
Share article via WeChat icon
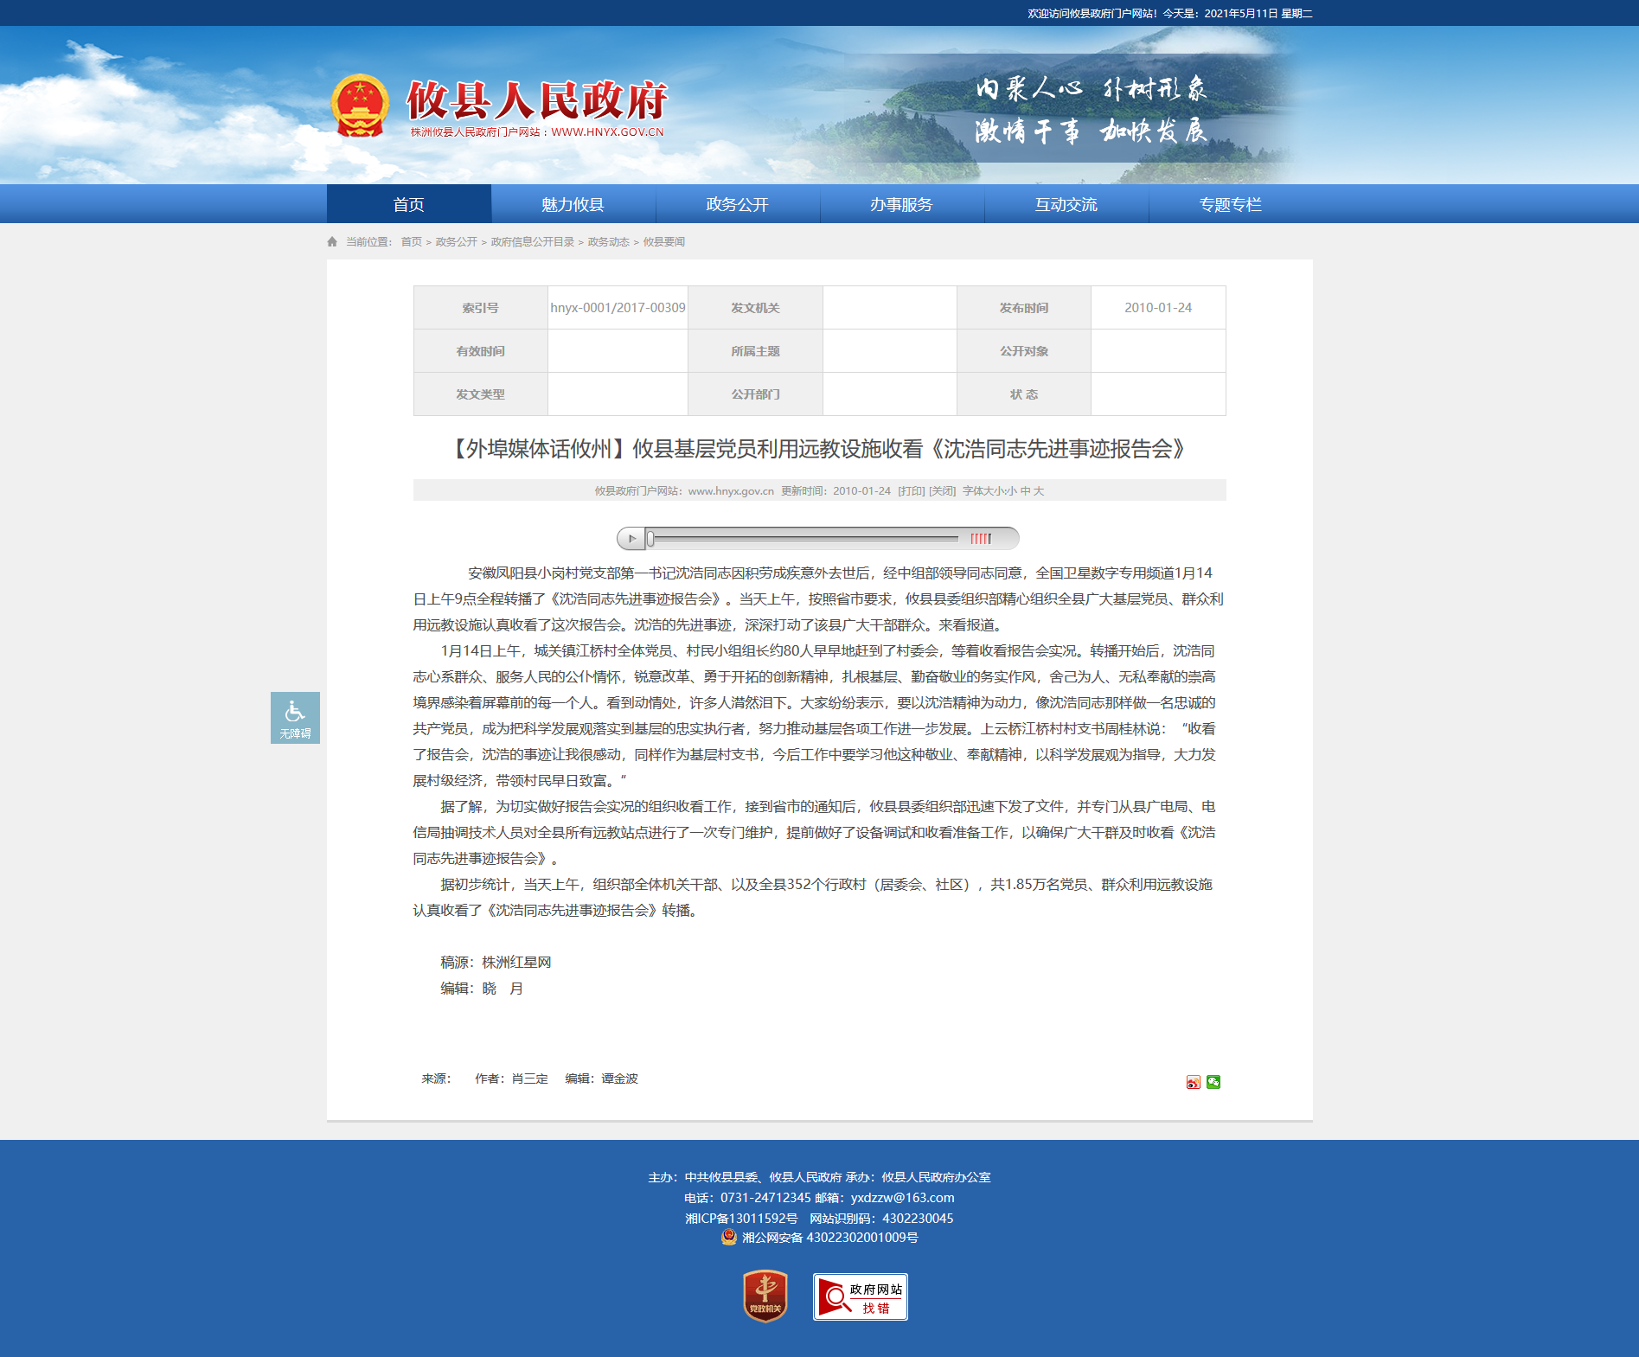coord(1213,1082)
